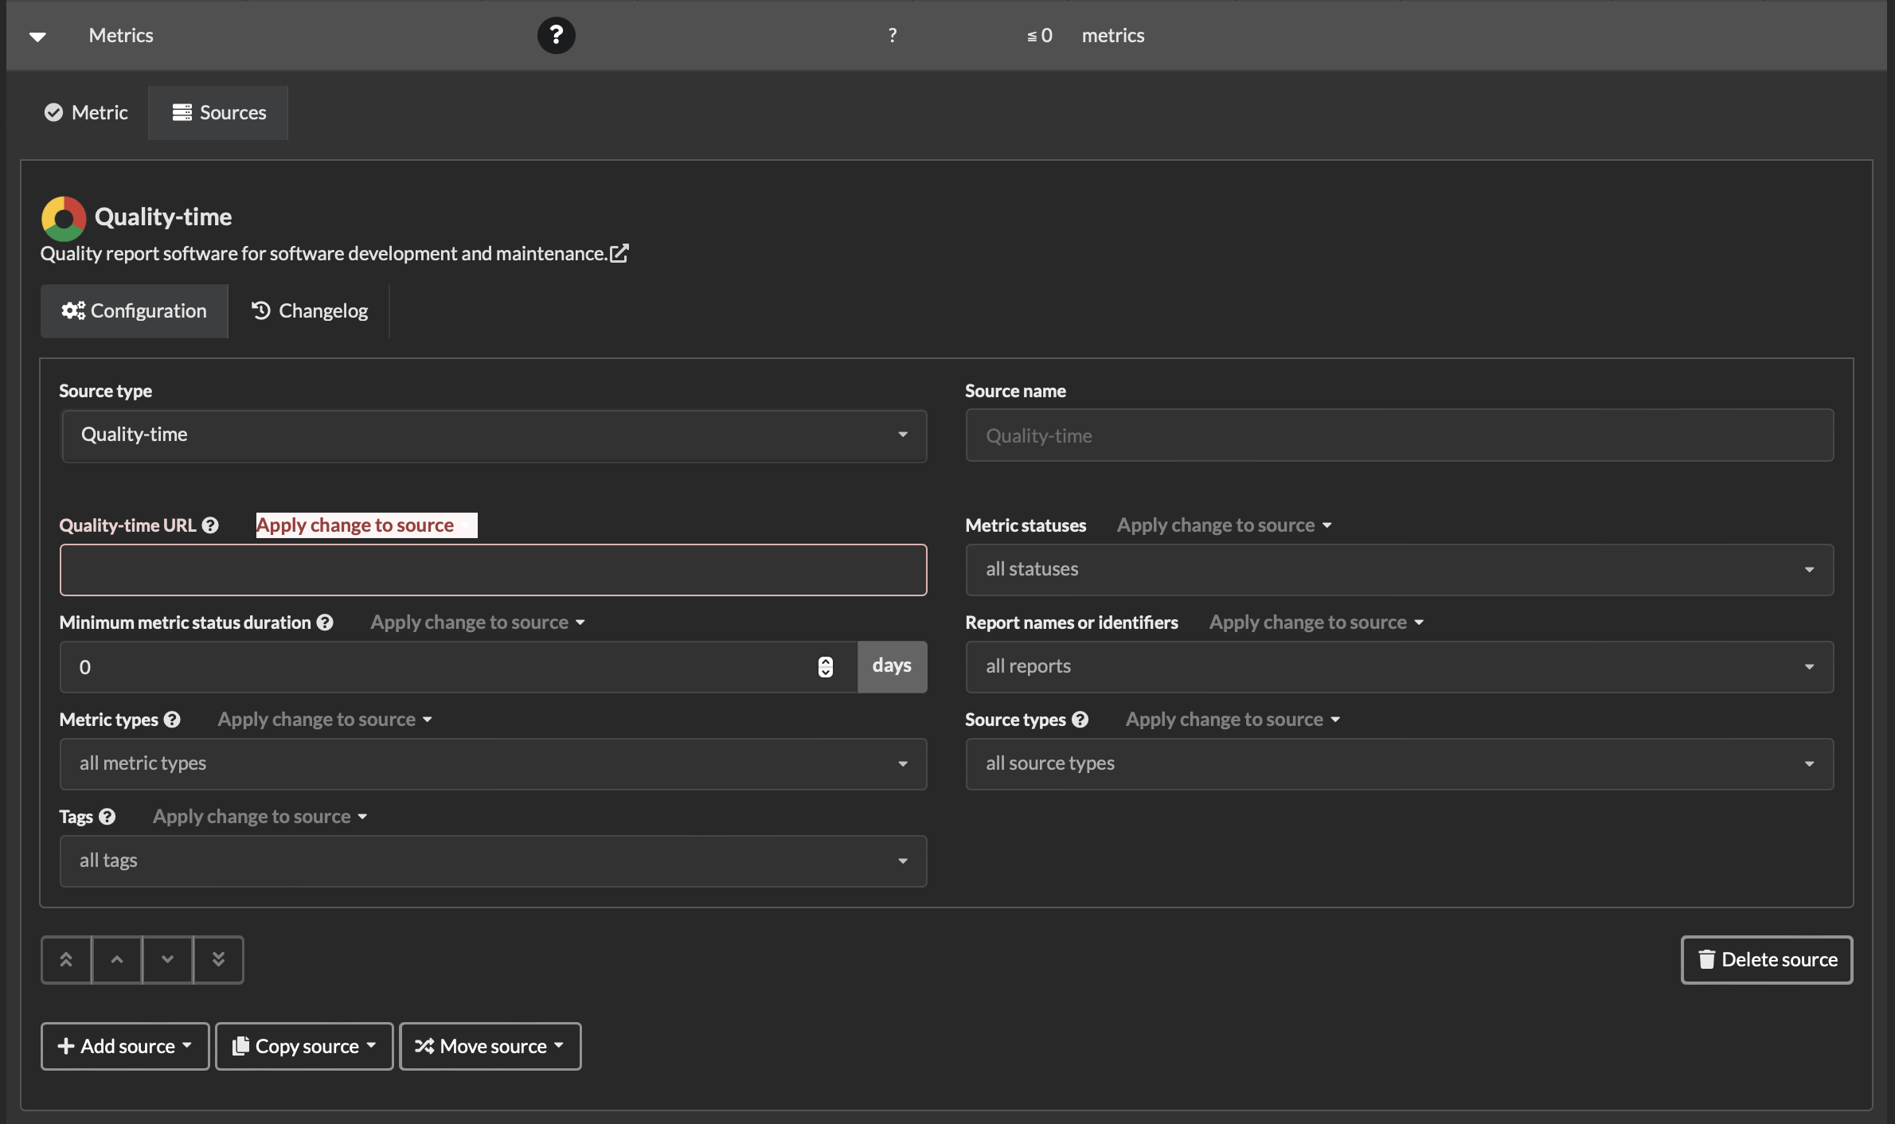The height and width of the screenshot is (1124, 1895).
Task: Open Apply change to source for Tags
Action: tap(260, 817)
